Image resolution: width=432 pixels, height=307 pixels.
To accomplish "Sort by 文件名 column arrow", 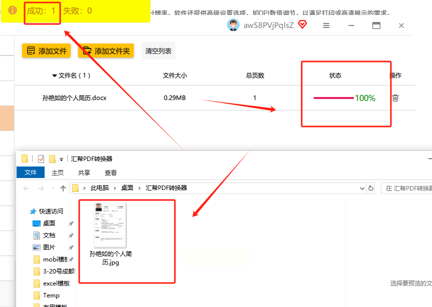I will point(55,75).
